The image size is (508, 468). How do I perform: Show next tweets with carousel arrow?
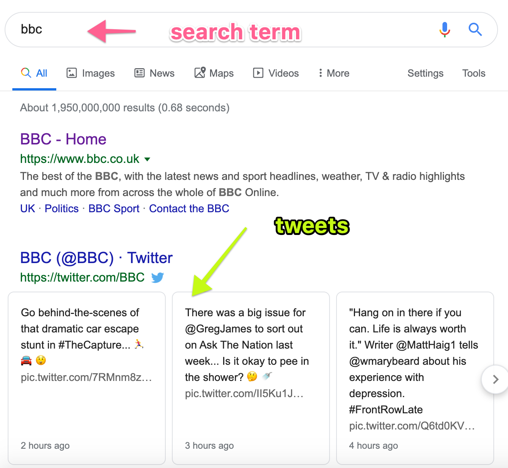tap(495, 379)
